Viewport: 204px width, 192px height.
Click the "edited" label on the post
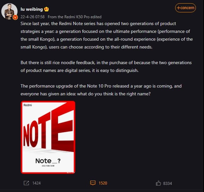pyautogui.click(x=96, y=17)
